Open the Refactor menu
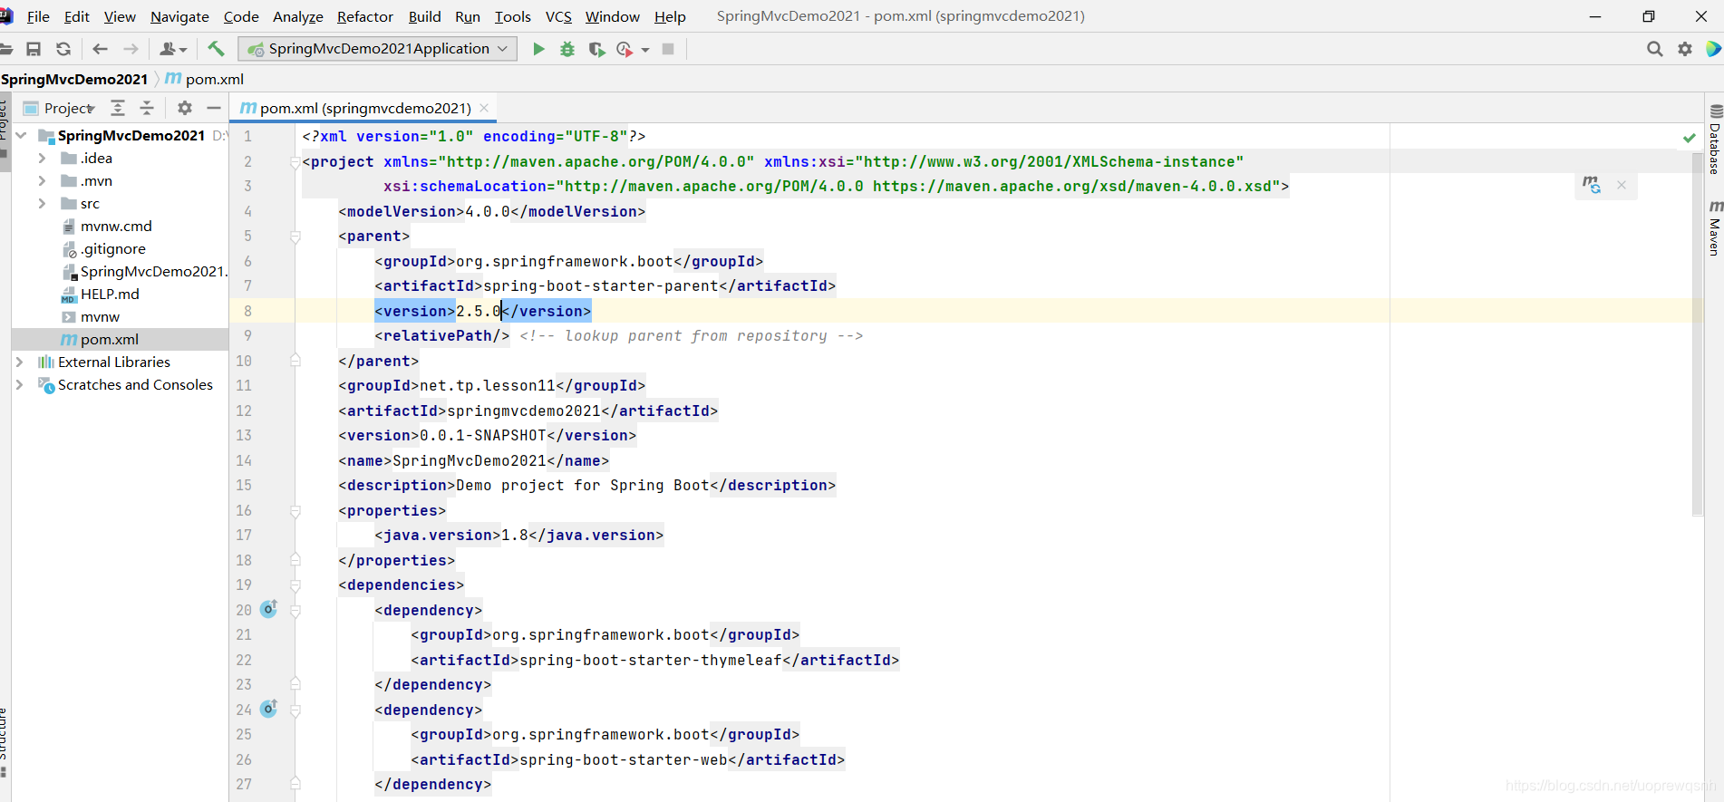The height and width of the screenshot is (802, 1724). click(x=365, y=16)
